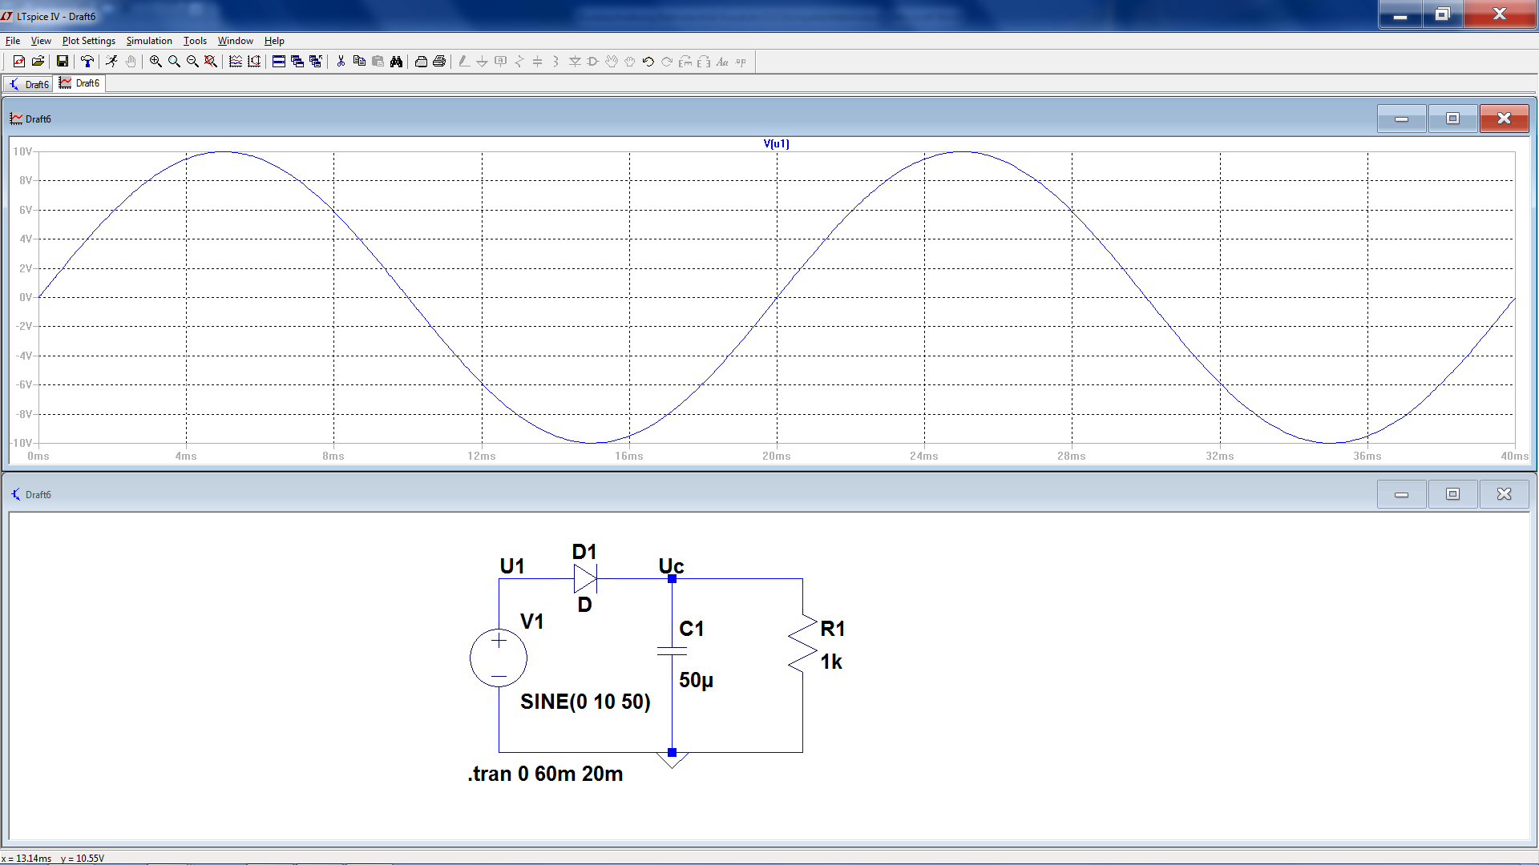
Task: Click the Tile Windows Horizontally icon
Action: pos(278,62)
